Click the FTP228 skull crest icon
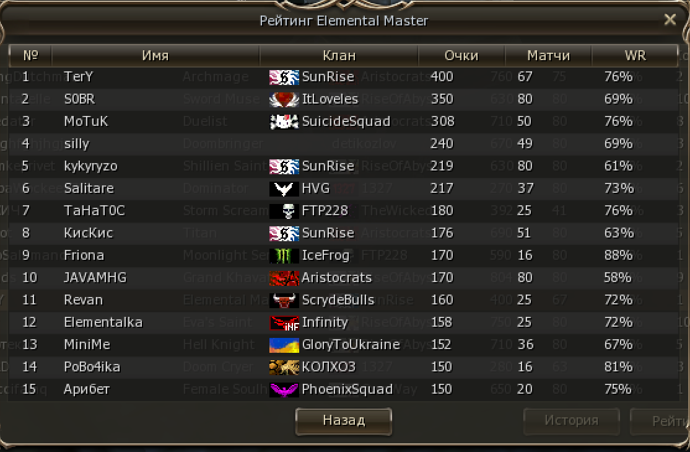Screen dimensions: 690x452 click(284, 211)
